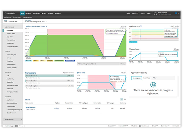The image size is (183, 138).
Task: Click NR admin in the footer
Action: tap(134, 126)
